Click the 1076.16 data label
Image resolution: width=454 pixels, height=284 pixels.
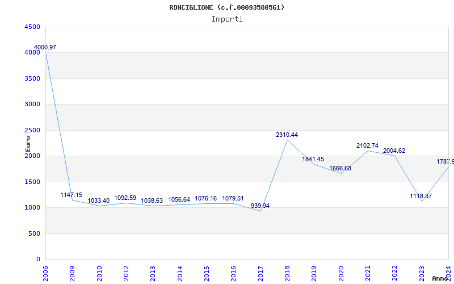click(x=206, y=198)
